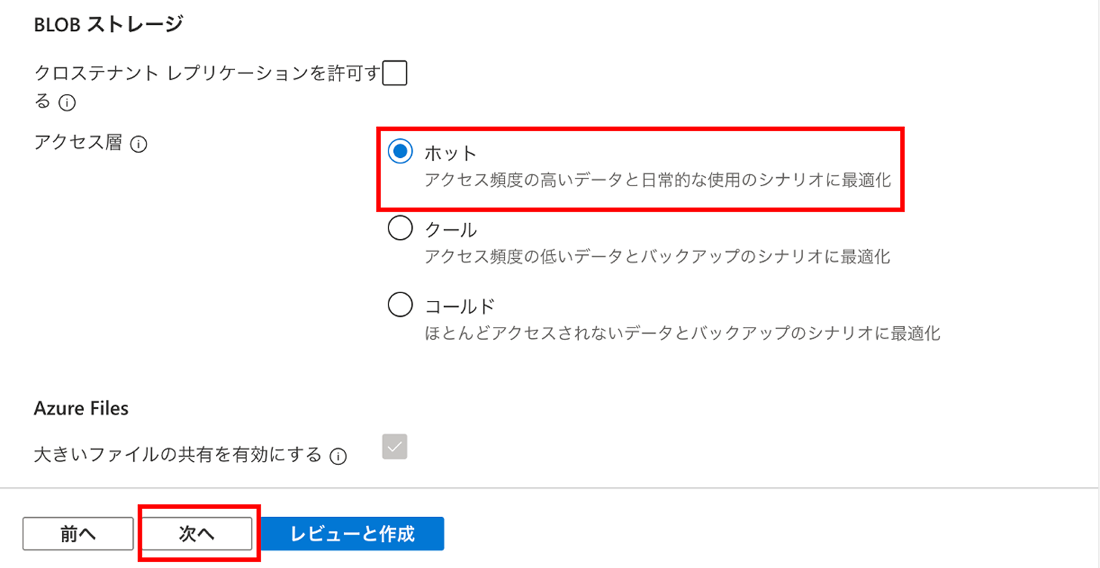Go back with the 前へ button
This screenshot has height=568, width=1100.
point(78,534)
